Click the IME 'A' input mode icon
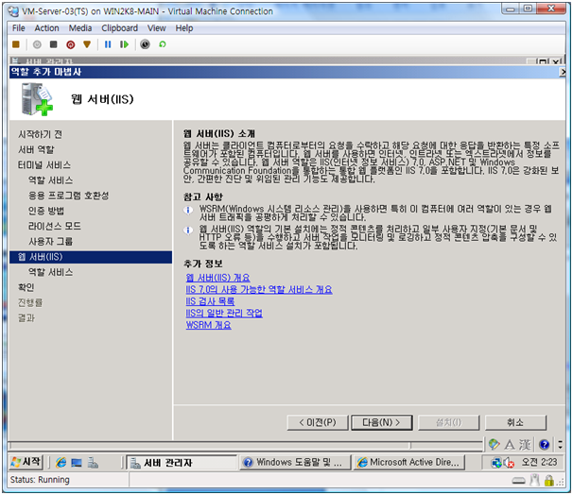573x495 pixels. point(510,445)
